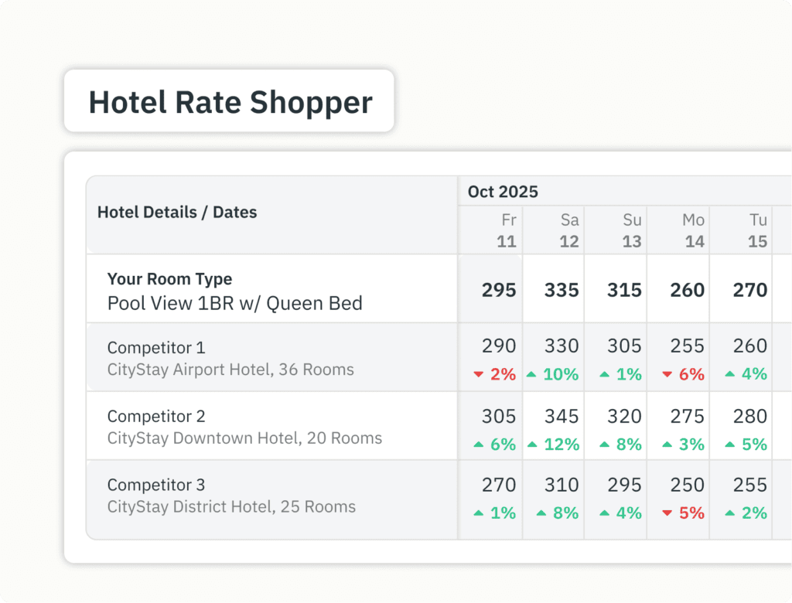The height and width of the screenshot is (603, 792).
Task: Click your 335 rate for Saturday
Action: (562, 290)
